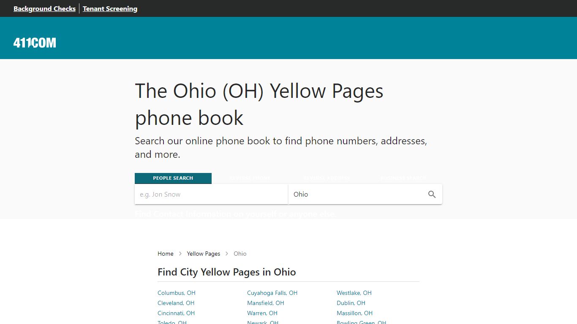Focus the name field showing Jon Snow
Image resolution: width=577 pixels, height=324 pixels.
click(x=211, y=194)
